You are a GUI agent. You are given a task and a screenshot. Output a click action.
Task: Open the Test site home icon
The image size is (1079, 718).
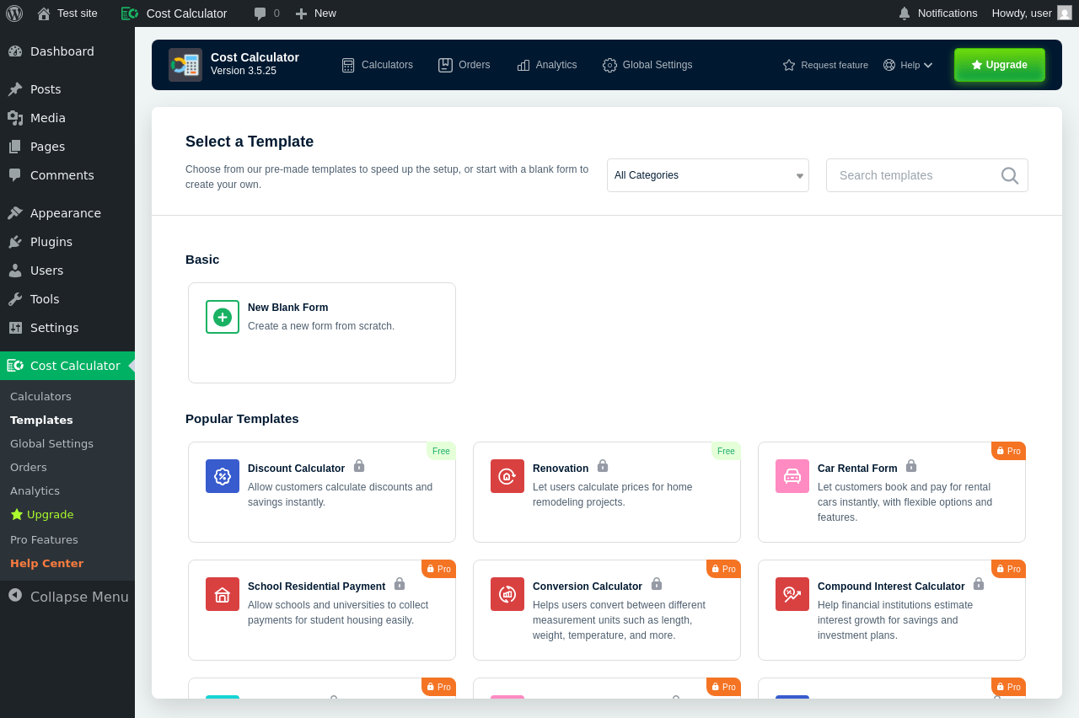coord(44,13)
